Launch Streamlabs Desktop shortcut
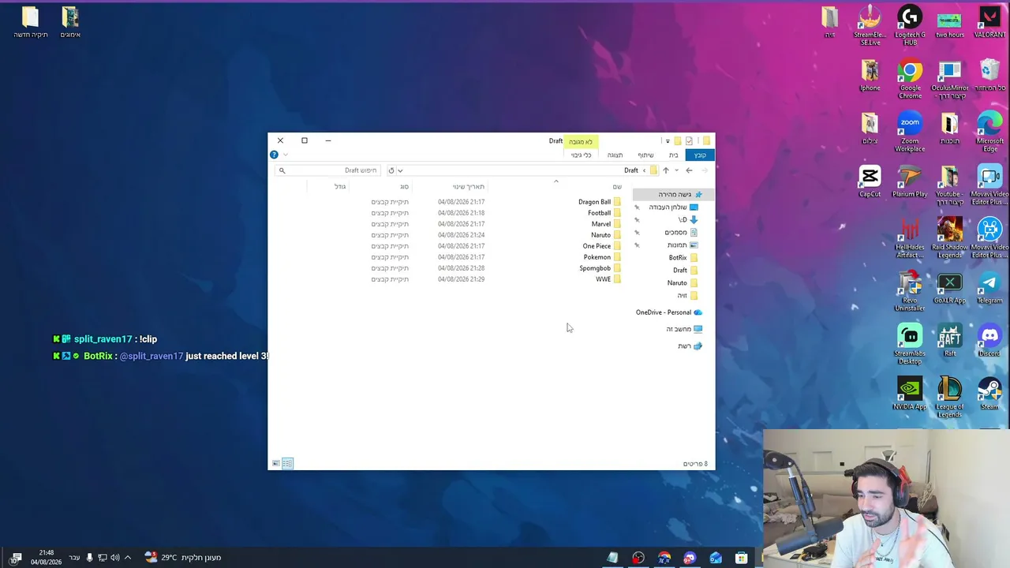The width and height of the screenshot is (1010, 568). 910,345
